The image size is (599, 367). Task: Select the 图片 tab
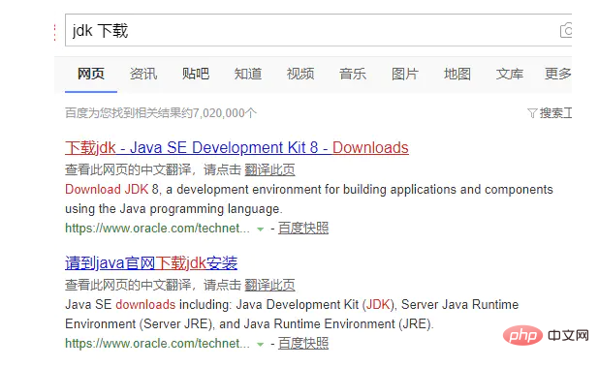[405, 74]
